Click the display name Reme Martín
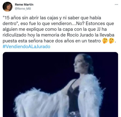 (x=24, y=4)
